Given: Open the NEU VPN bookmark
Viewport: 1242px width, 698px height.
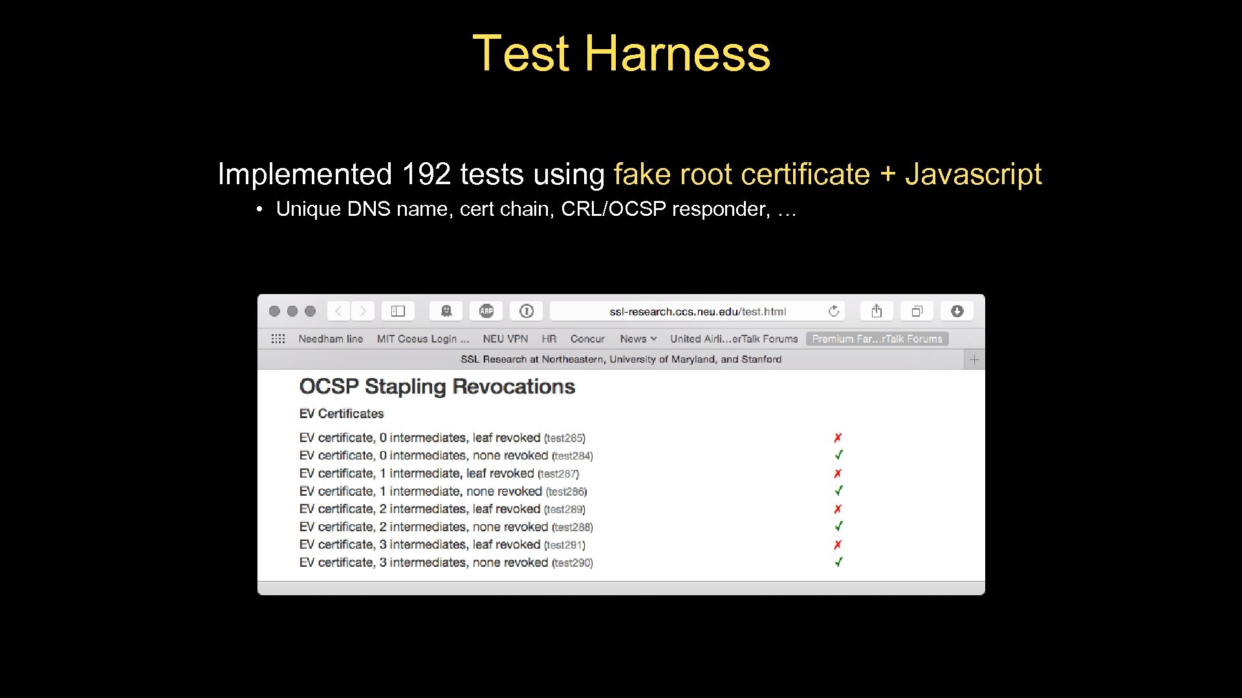Looking at the screenshot, I should tap(505, 338).
